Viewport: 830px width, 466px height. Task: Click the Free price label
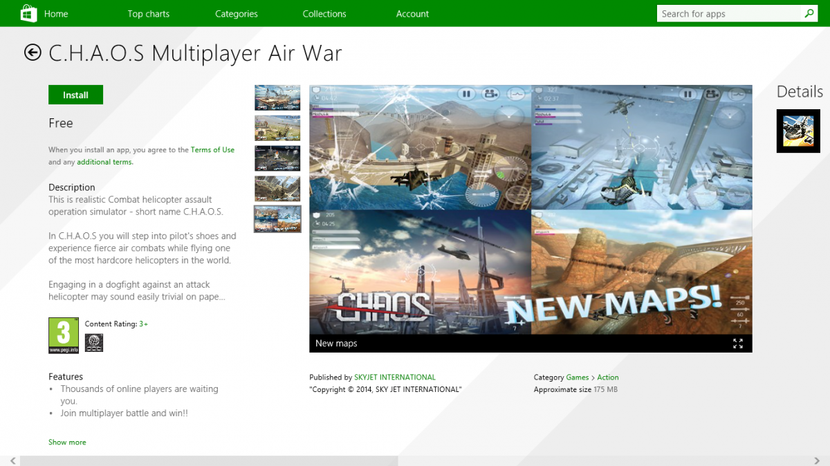[61, 123]
